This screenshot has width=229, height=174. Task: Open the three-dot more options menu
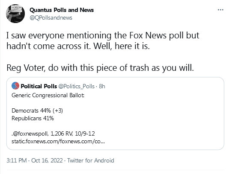(220, 10)
